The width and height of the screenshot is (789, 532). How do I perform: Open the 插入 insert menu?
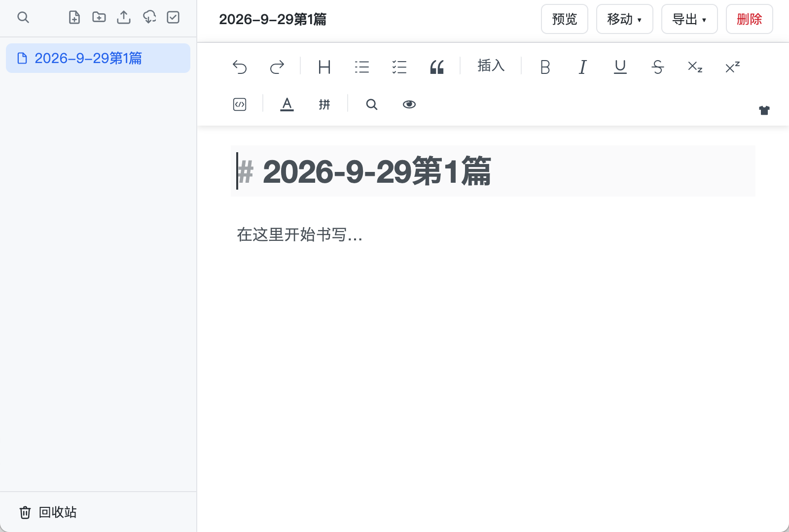pos(491,66)
